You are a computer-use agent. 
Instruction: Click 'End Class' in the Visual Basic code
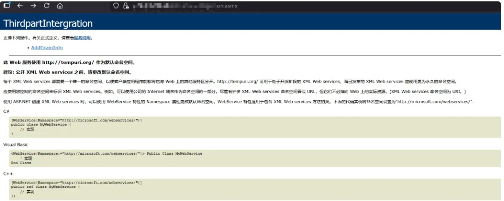pos(21,163)
